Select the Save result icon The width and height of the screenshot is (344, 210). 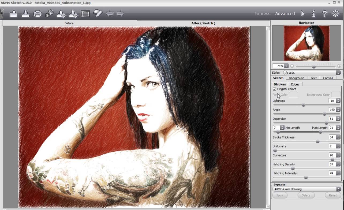25,13
